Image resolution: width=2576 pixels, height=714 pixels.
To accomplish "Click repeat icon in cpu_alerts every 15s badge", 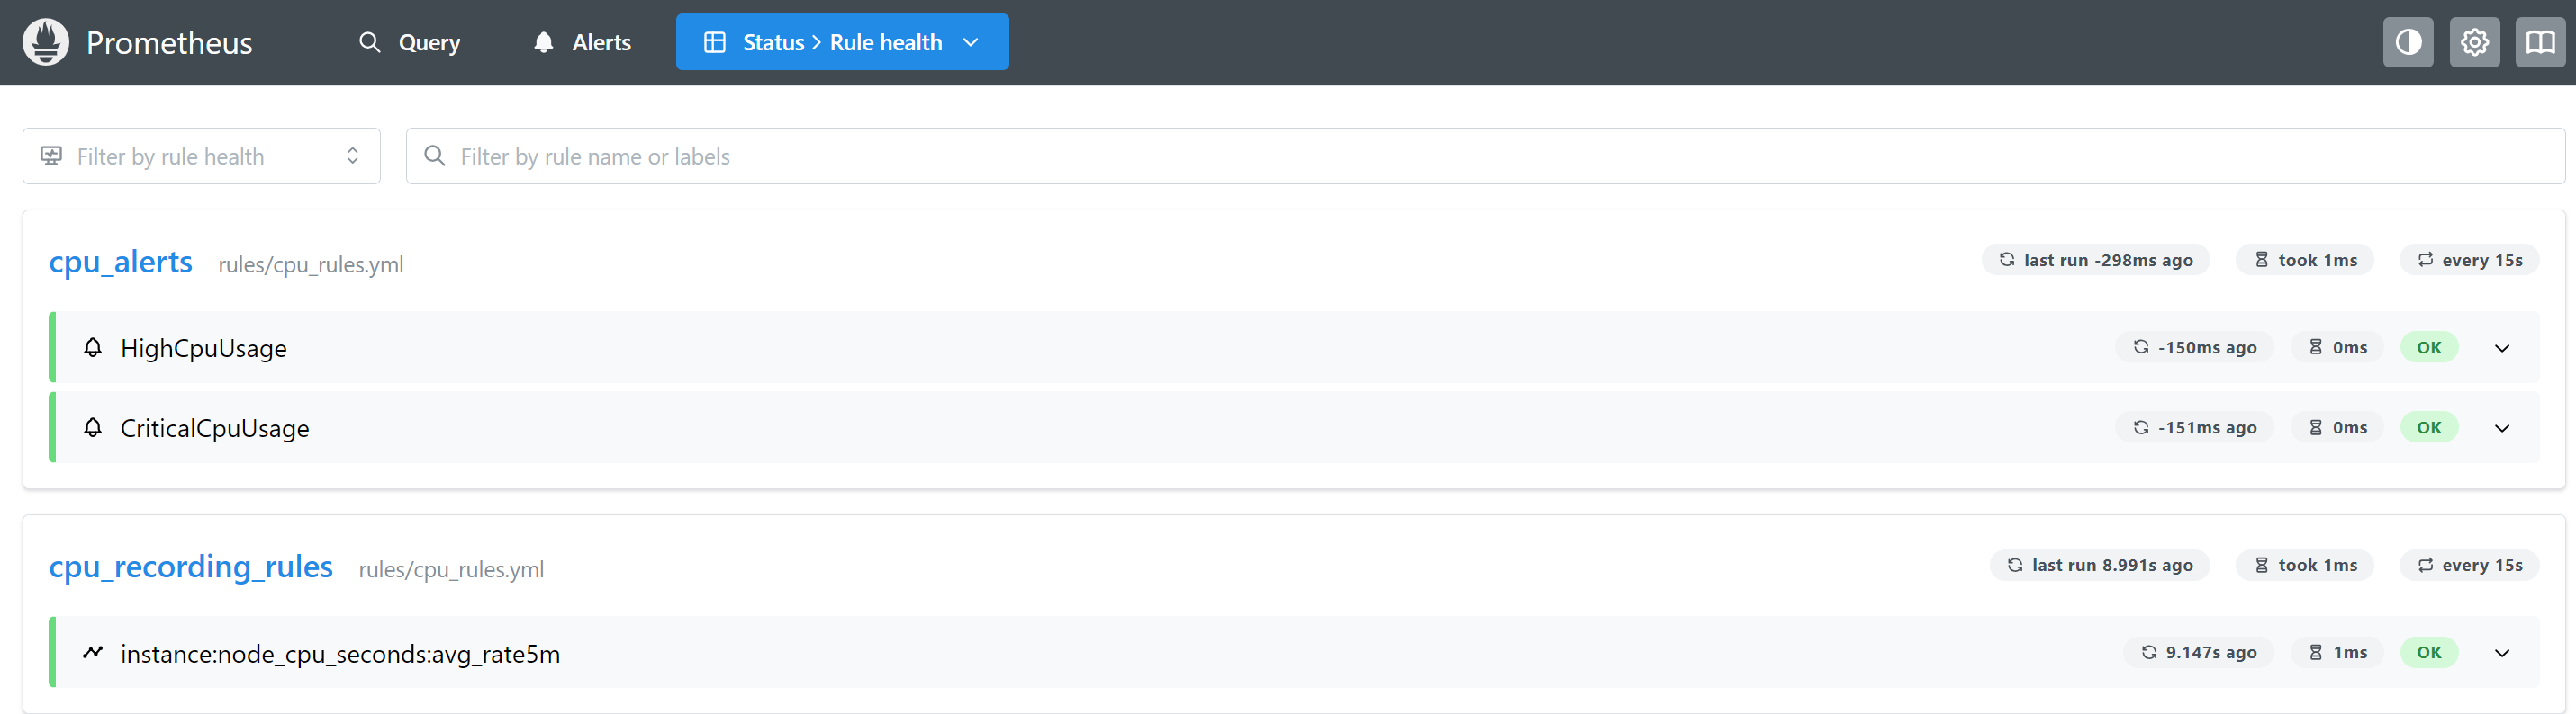I will point(2425,260).
